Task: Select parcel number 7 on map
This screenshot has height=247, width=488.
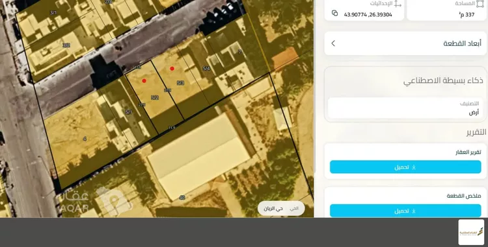Action: (x=239, y=52)
